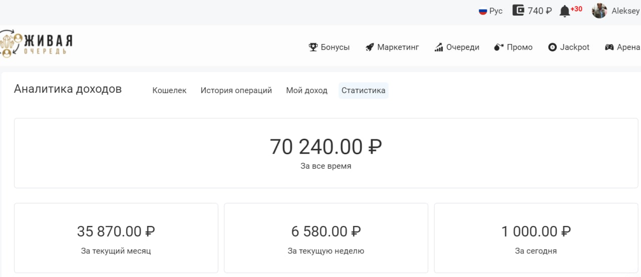Open notifications bell with +30 badge
This screenshot has height=277, width=641.
pos(565,11)
